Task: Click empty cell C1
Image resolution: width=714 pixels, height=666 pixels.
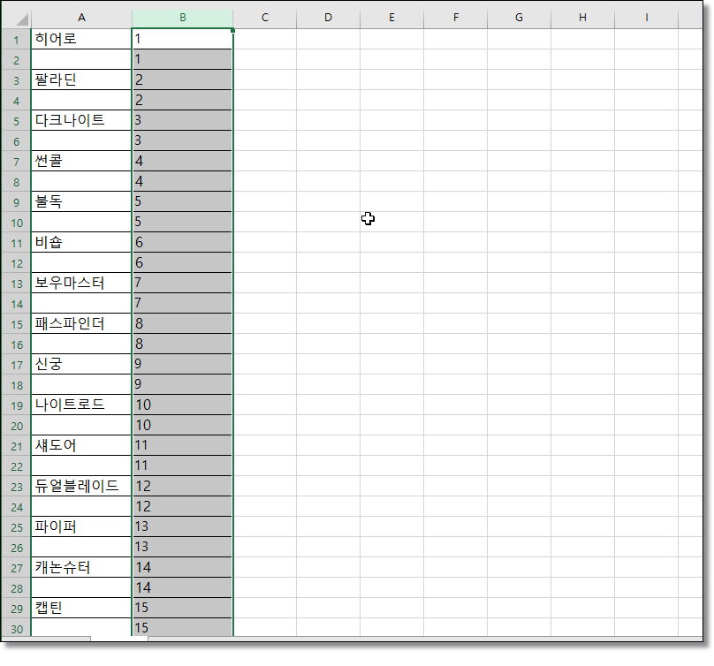Action: click(264, 39)
